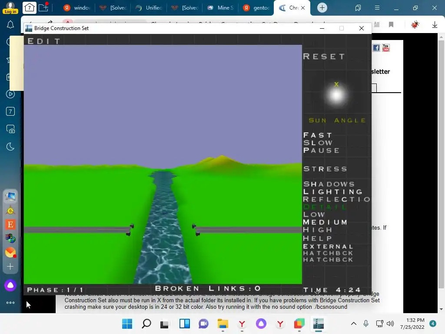Open the Windows Start menu
The width and height of the screenshot is (445, 334).
(127, 324)
